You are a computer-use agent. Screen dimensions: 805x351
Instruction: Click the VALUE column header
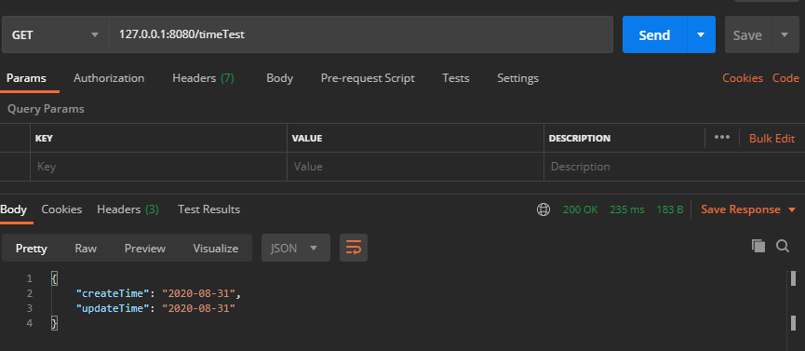[307, 138]
